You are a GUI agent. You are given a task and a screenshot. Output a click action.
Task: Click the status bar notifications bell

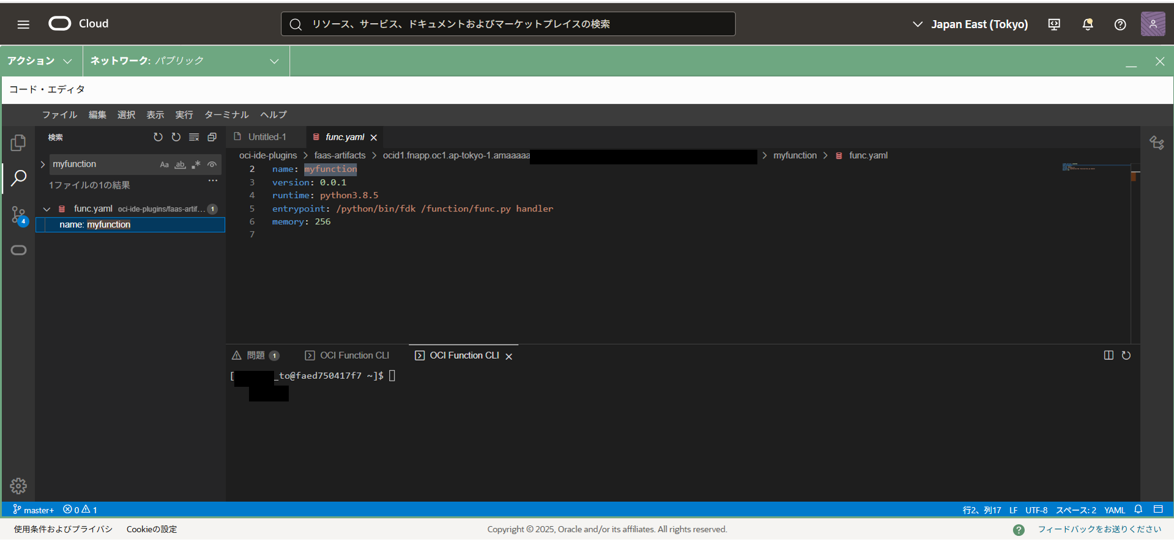pyautogui.click(x=1139, y=510)
